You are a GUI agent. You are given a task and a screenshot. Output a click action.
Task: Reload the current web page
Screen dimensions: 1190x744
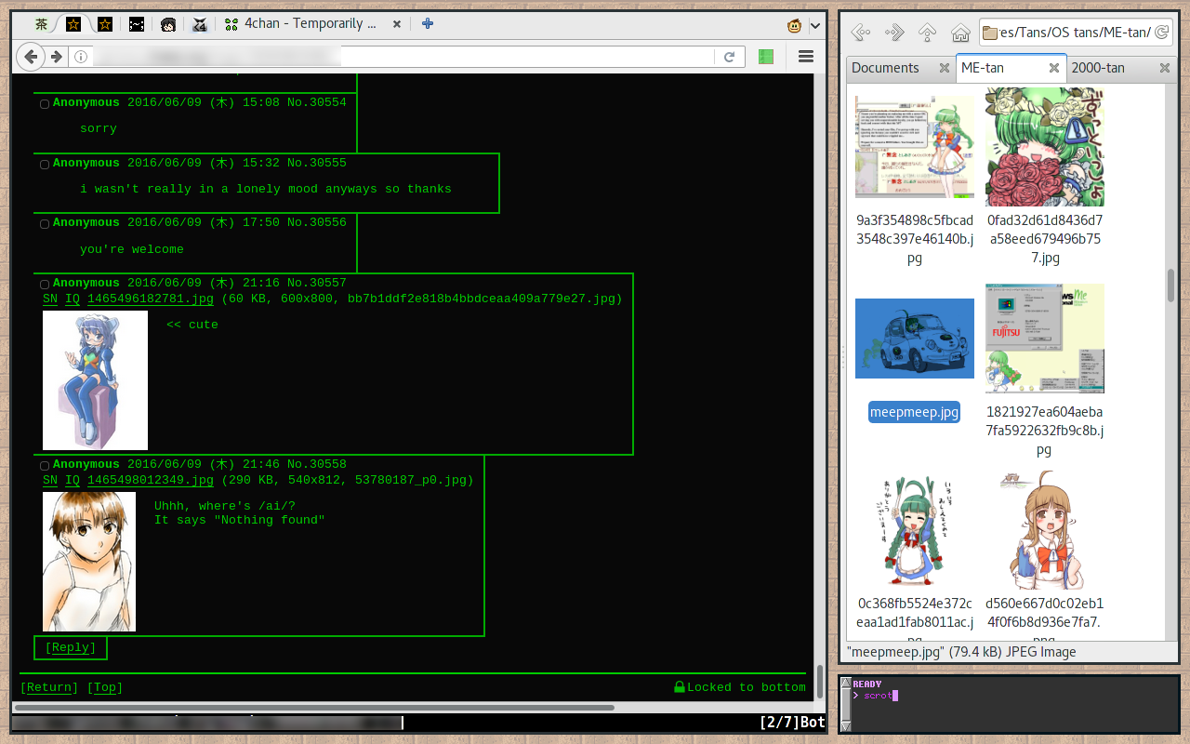730,57
